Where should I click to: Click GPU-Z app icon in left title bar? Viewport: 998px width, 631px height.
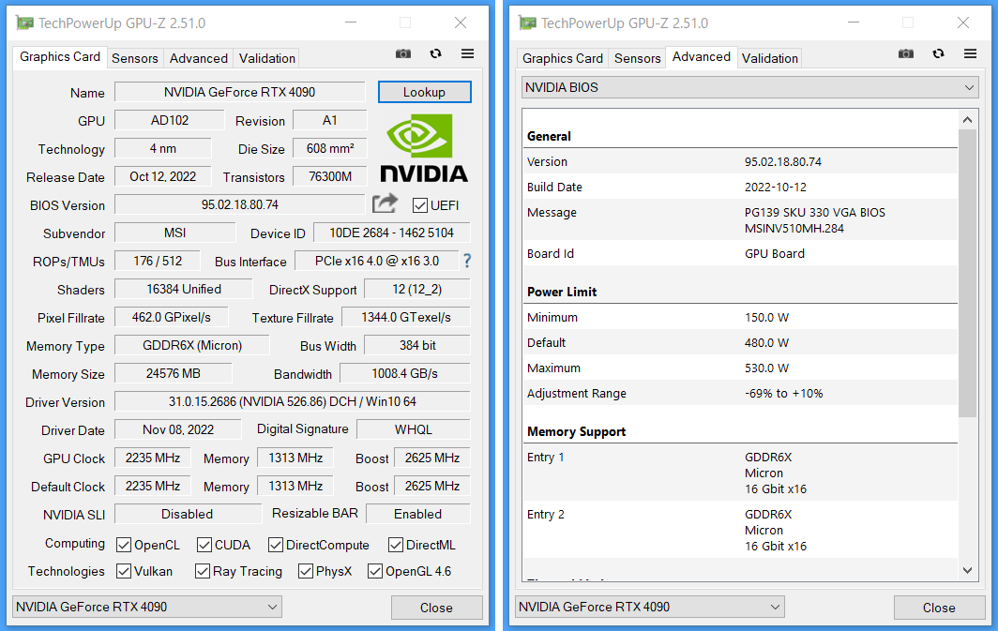point(24,23)
